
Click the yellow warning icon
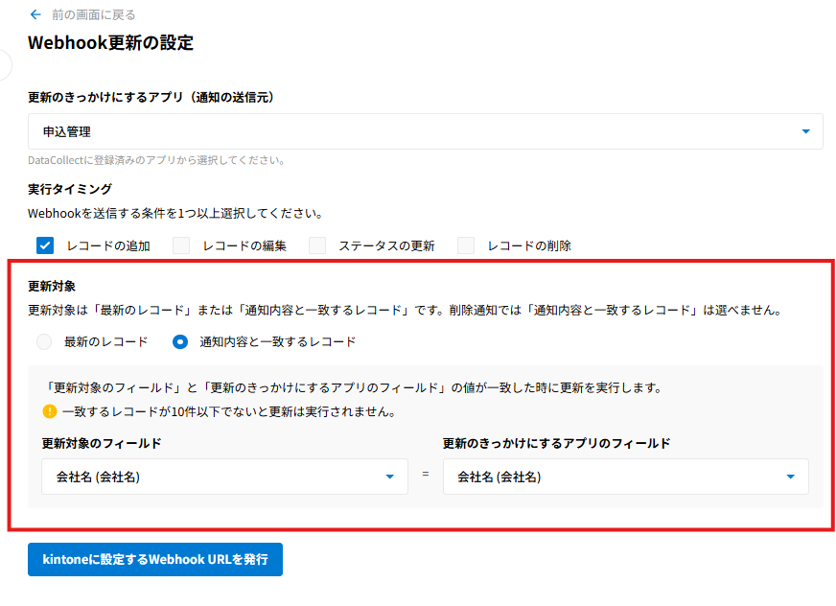click(50, 411)
